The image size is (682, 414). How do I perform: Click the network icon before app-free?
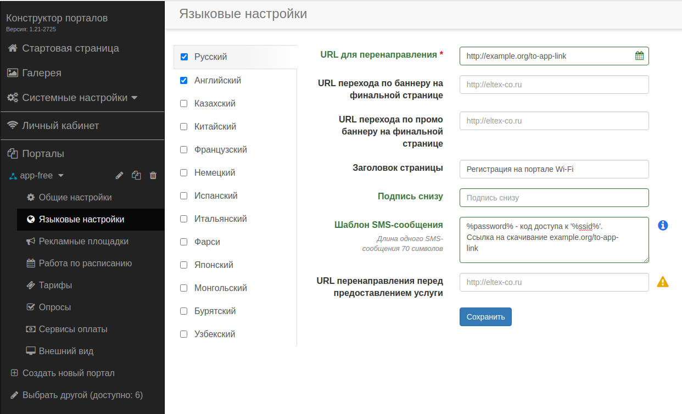(x=14, y=176)
